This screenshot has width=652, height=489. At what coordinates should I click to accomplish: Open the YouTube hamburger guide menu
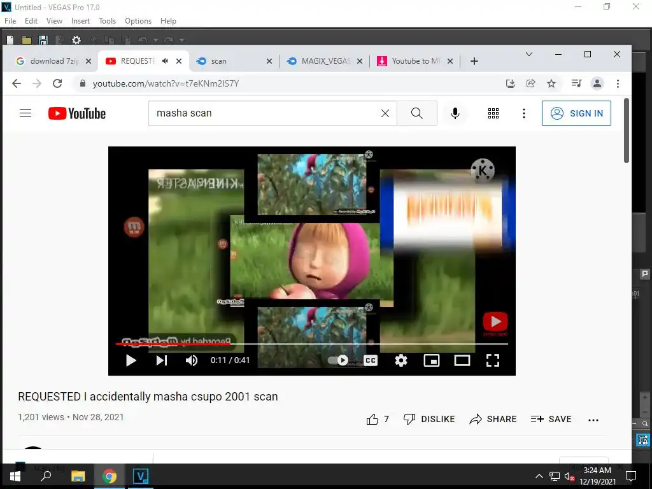coord(25,113)
